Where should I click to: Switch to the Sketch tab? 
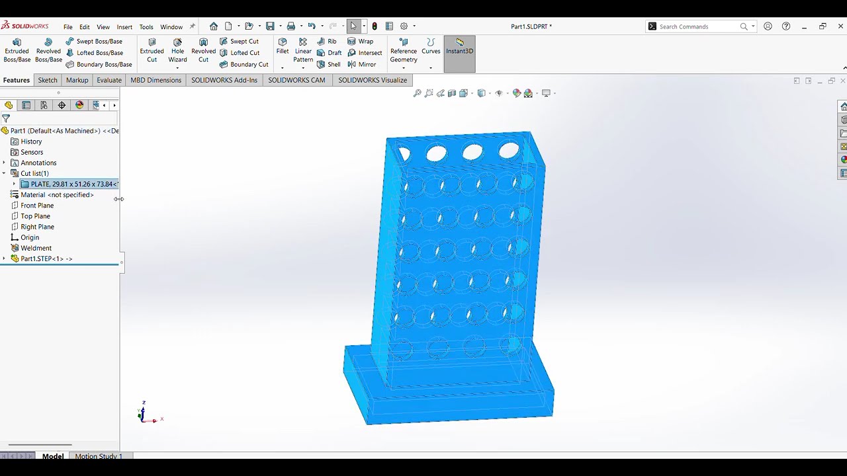click(x=48, y=80)
